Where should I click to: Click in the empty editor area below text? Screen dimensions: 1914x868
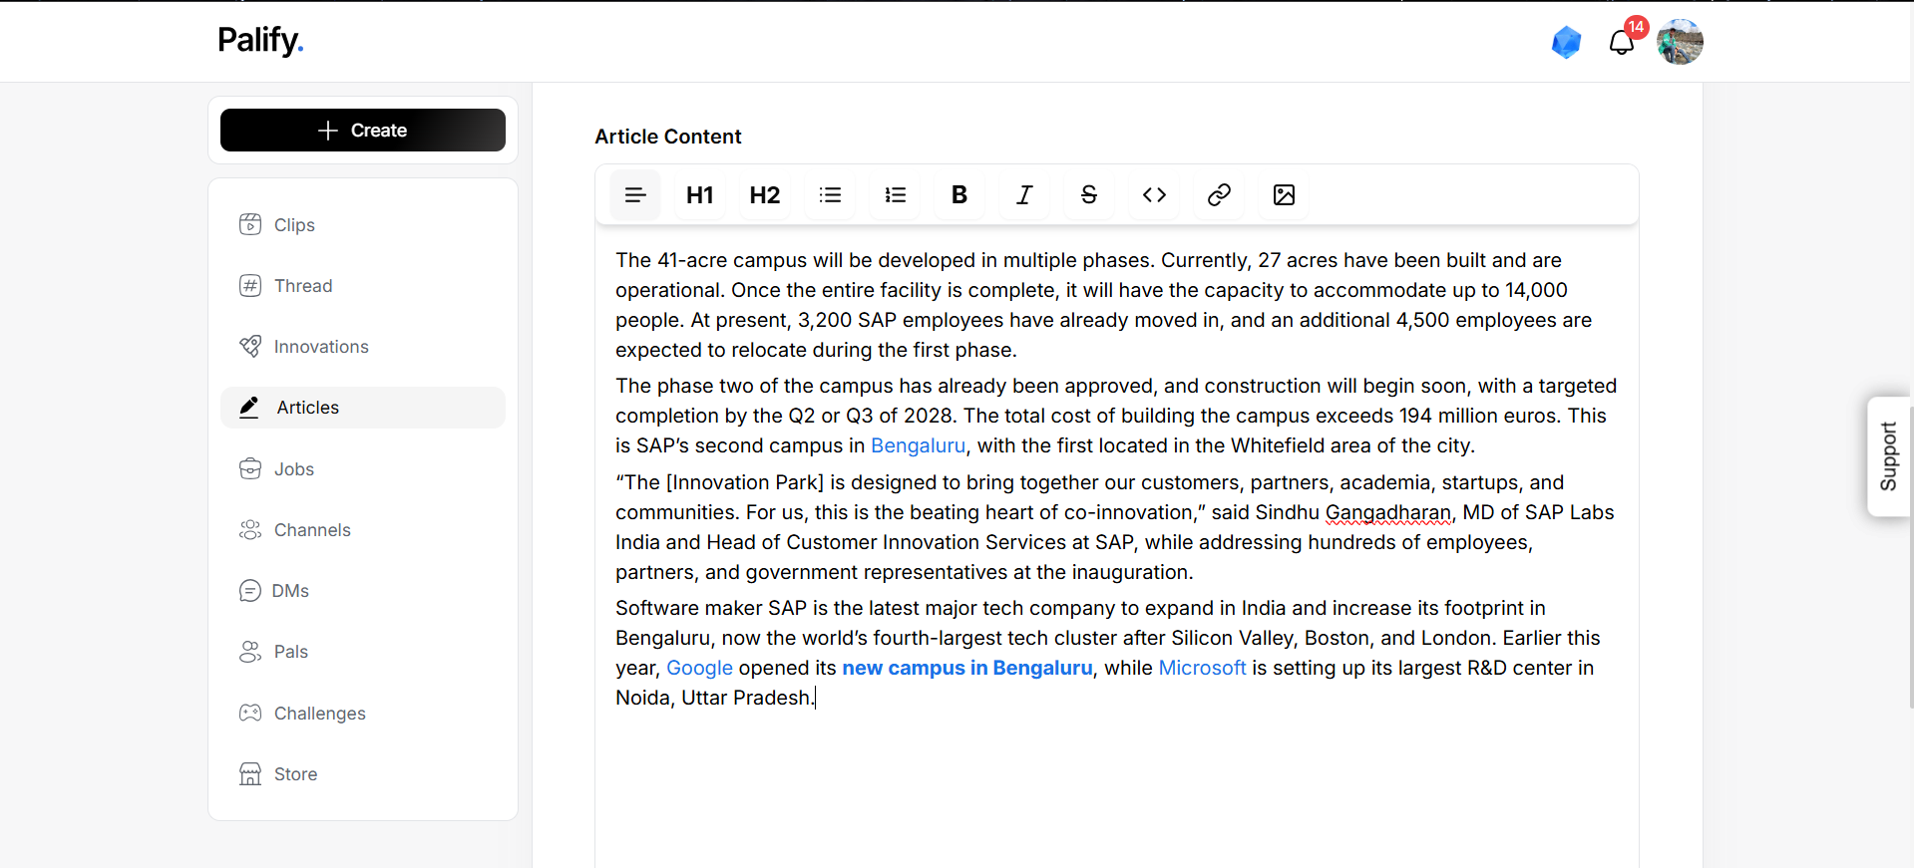[1116, 792]
